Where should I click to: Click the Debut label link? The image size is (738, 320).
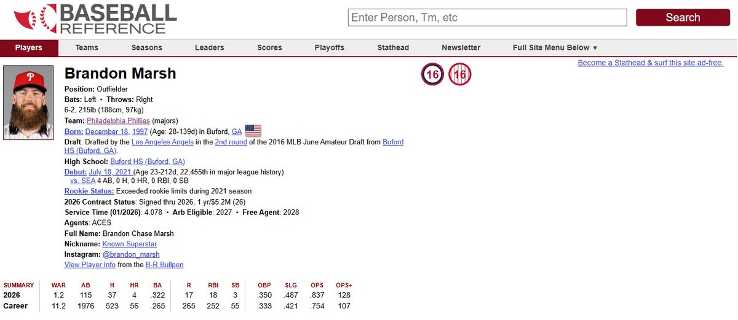tap(76, 172)
